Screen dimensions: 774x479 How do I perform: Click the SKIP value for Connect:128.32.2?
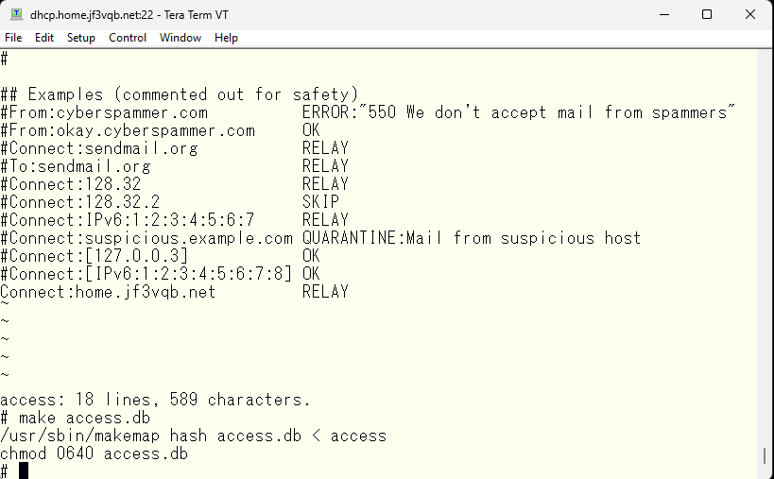[x=321, y=202]
